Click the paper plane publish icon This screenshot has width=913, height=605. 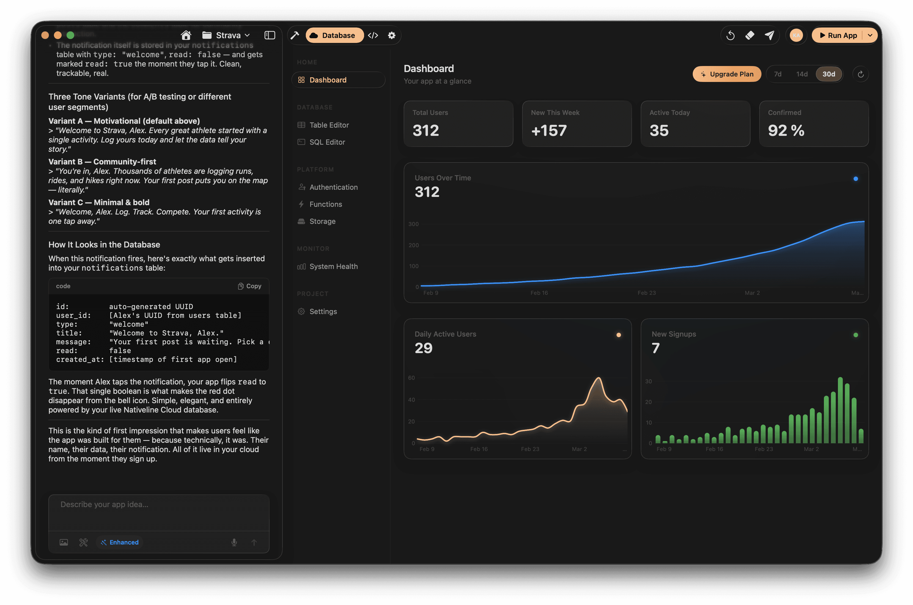pos(769,35)
